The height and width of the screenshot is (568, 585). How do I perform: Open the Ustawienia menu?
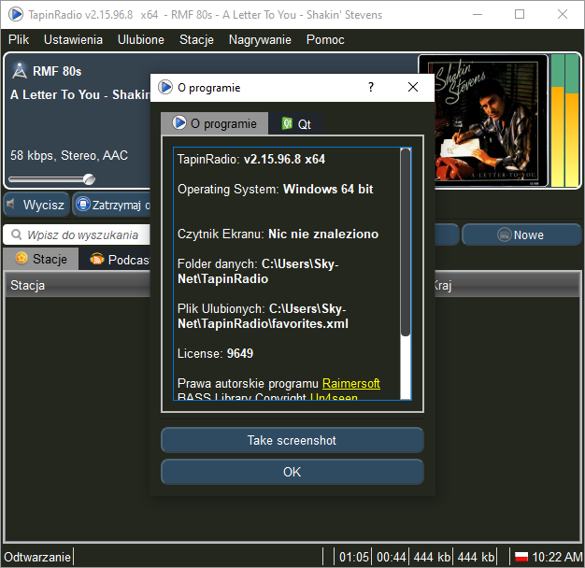(x=73, y=39)
